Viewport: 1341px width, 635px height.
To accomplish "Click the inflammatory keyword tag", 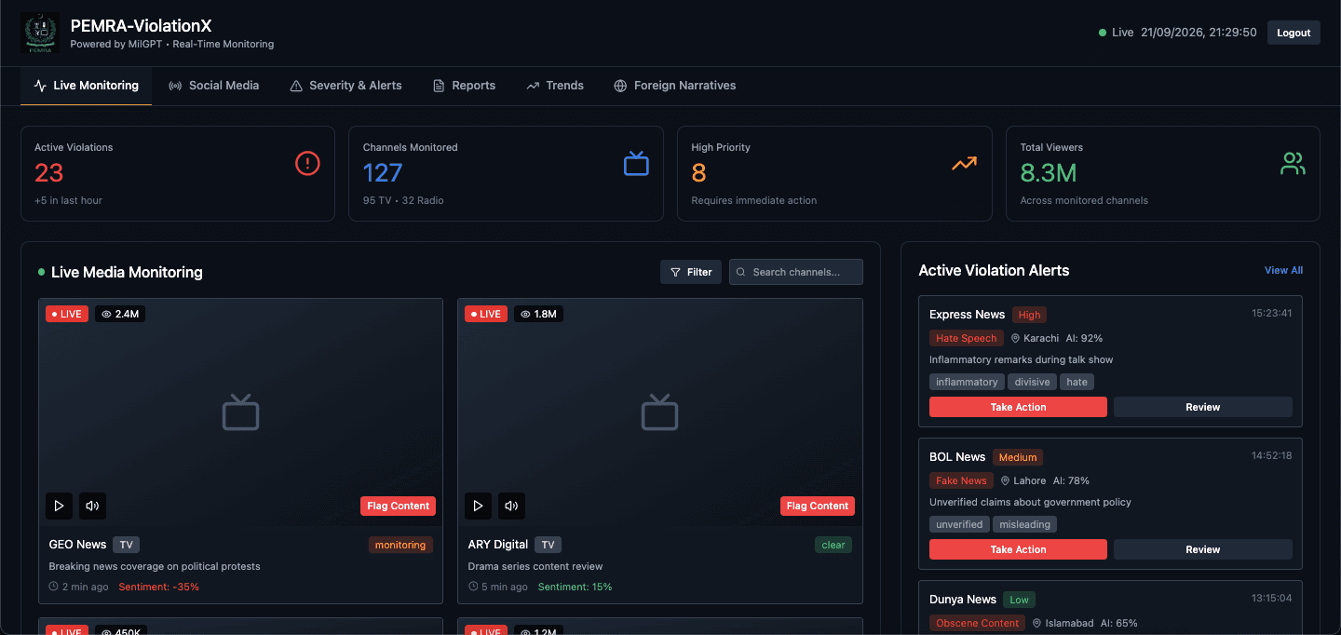I will click(x=967, y=382).
